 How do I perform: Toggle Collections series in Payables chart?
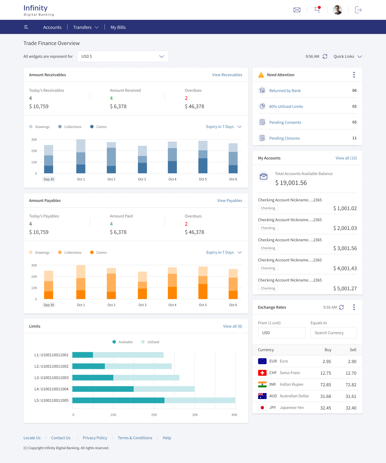click(70, 252)
